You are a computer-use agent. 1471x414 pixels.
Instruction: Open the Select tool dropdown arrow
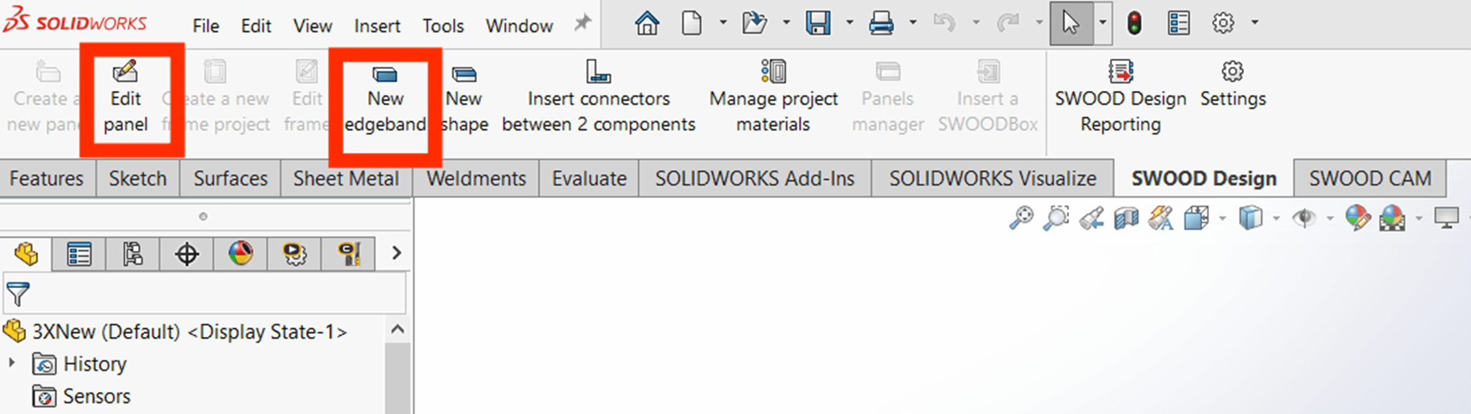click(1103, 23)
